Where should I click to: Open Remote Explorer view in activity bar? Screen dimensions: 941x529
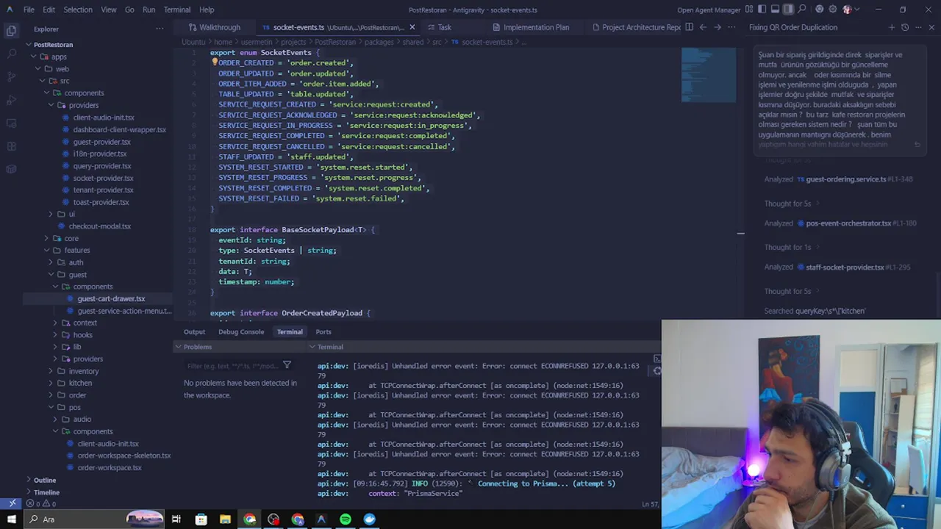(x=11, y=123)
